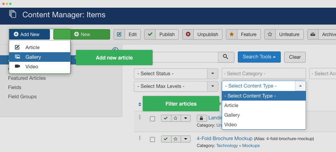Open the Select Category dropdown

264,74
